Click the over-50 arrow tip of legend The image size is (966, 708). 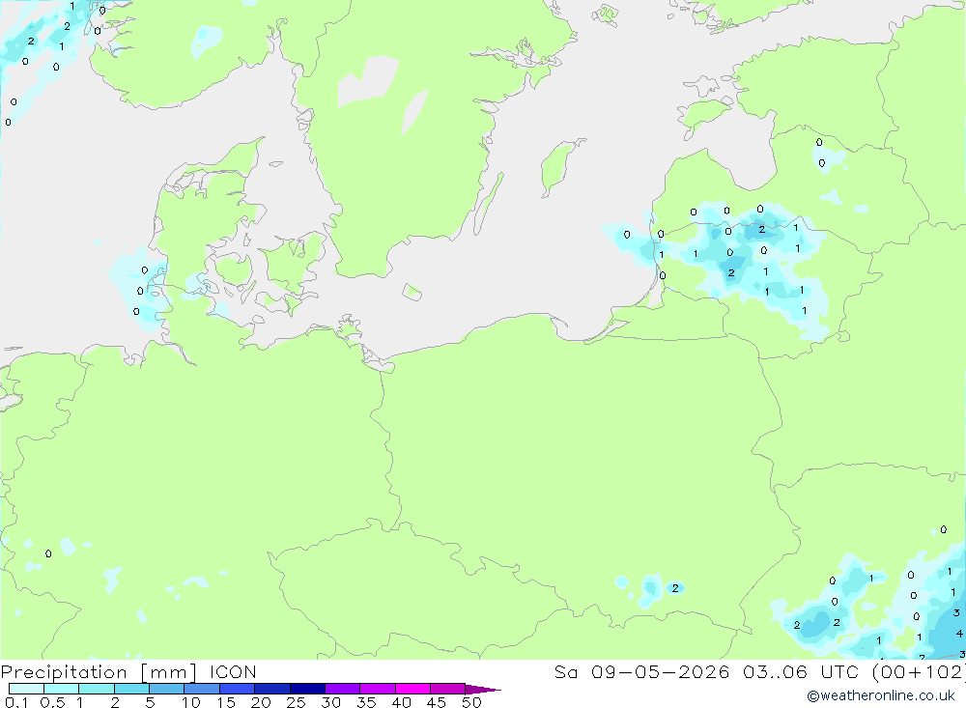[x=484, y=689]
